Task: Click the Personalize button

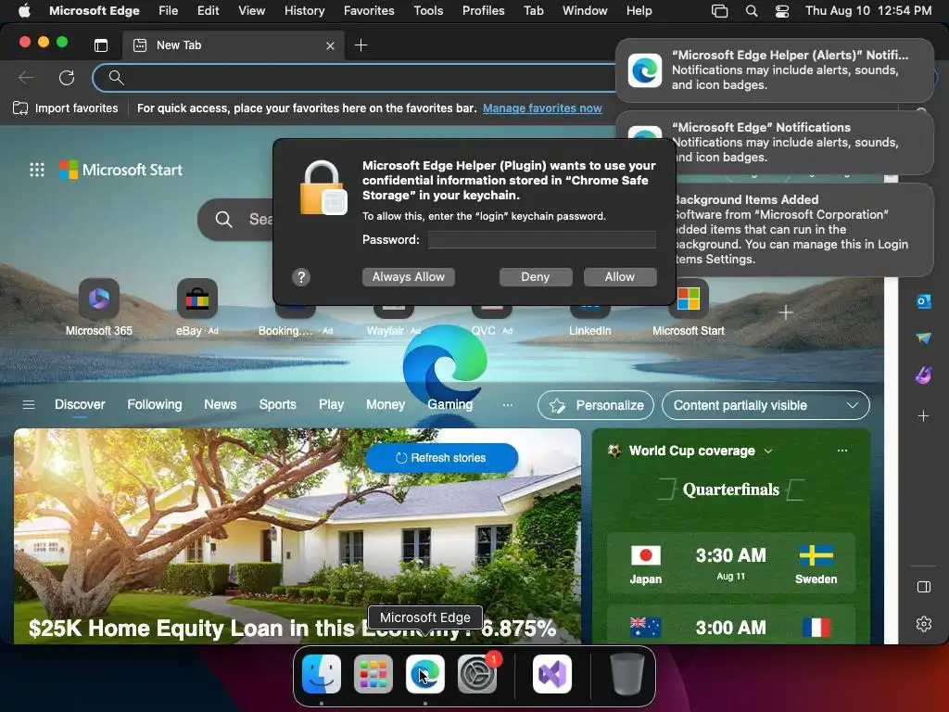Action: pyautogui.click(x=596, y=405)
